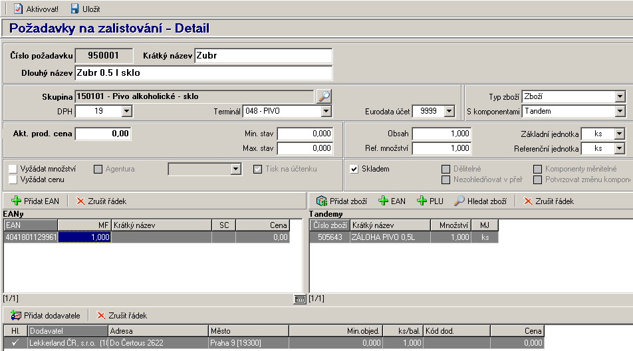This screenshot has height=351, width=633.
Task: Open the empty dropdown next to Agentura
Action: click(x=236, y=169)
